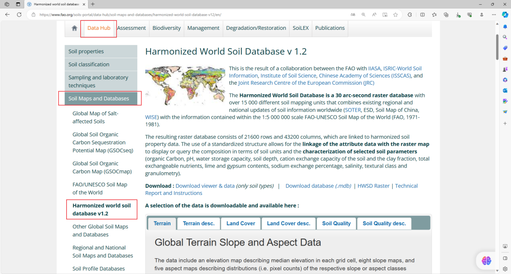The image size is (511, 274).
Task: Click Download database (.mdb) link
Action: pyautogui.click(x=318, y=186)
